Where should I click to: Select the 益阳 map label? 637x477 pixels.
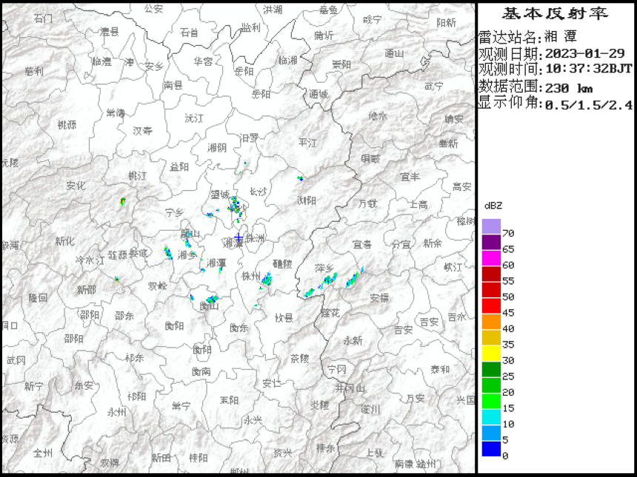(x=179, y=166)
